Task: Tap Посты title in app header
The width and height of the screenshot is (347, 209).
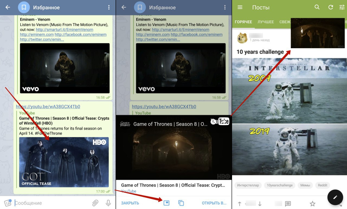Action: pos(261,8)
